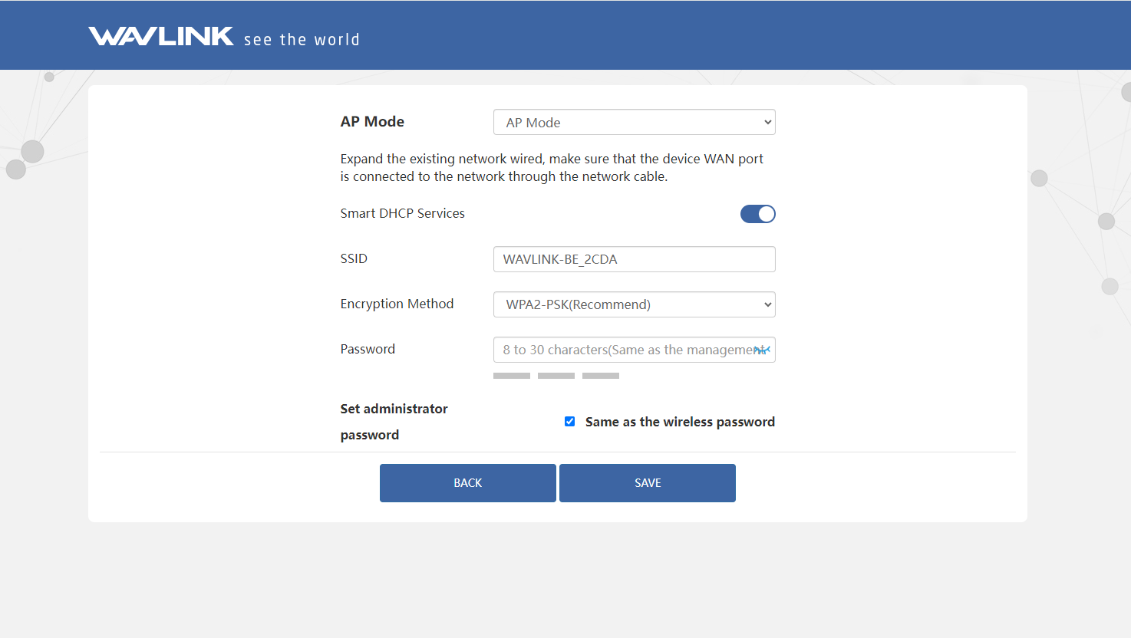
Task: Expand the Encryption Method dropdown
Action: point(634,304)
